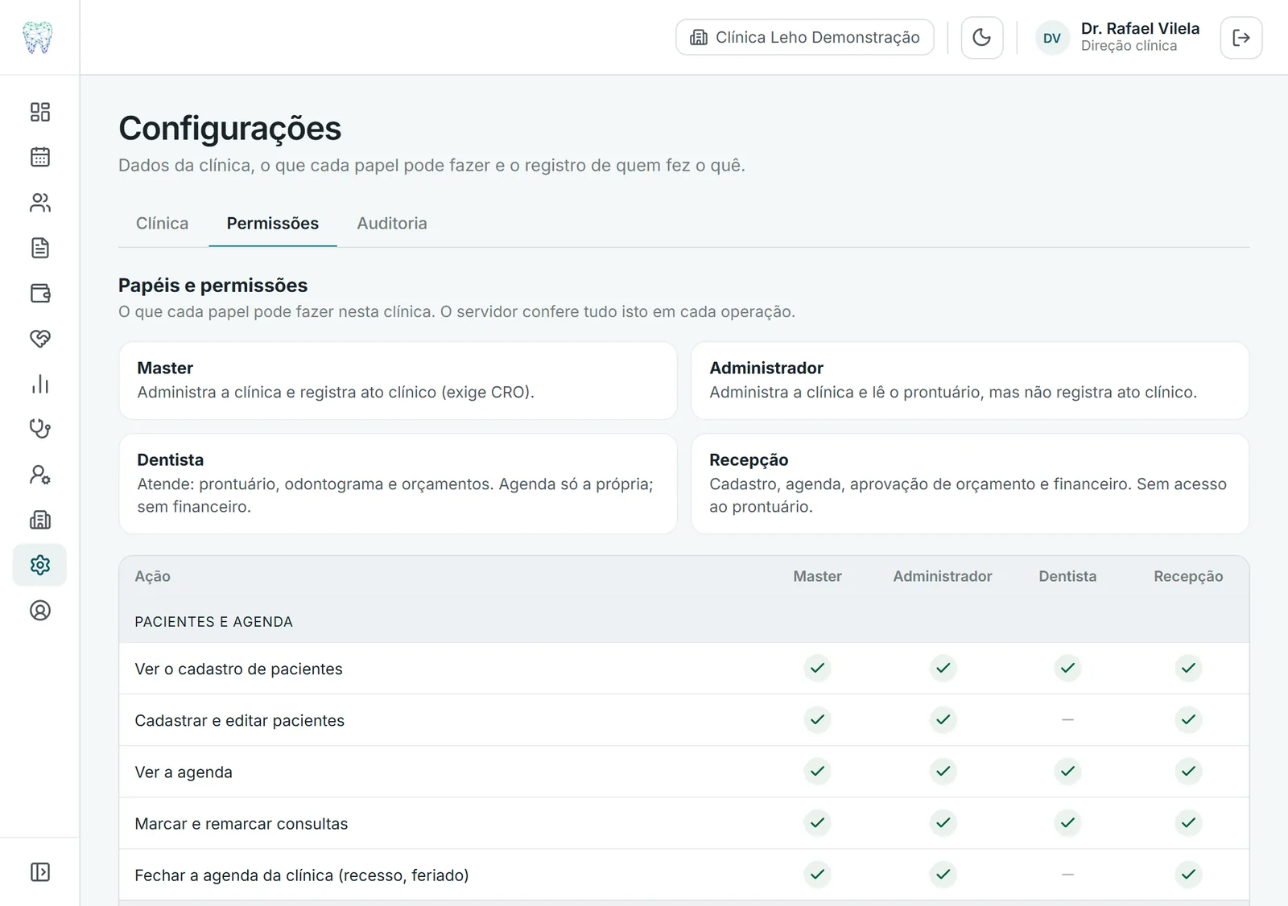Click Dentista dash for Fechar a agenda da clínica
This screenshot has width=1288, height=906.
[1067, 874]
